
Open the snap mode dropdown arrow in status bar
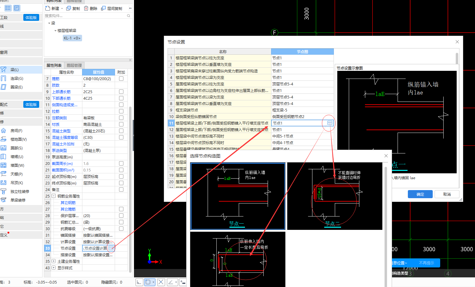(x=154, y=282)
